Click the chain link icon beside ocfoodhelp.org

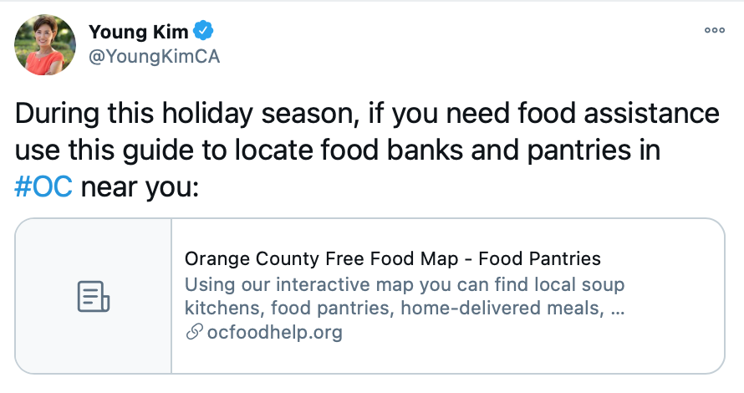pyautogui.click(x=194, y=332)
